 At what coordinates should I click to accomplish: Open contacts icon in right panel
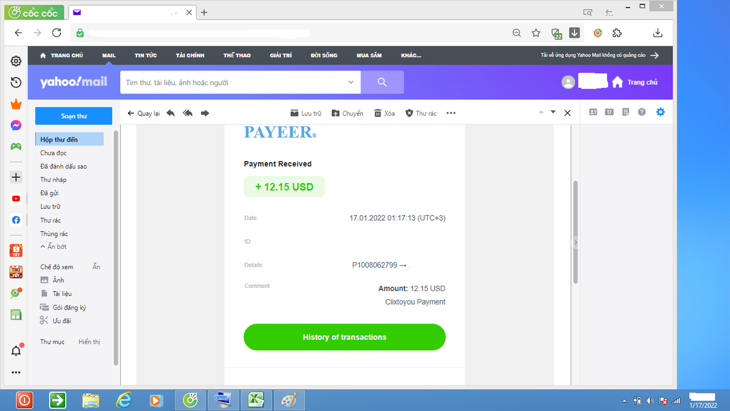click(x=593, y=112)
